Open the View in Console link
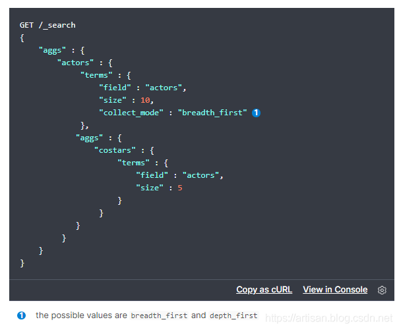The width and height of the screenshot is (399, 330). 335,290
